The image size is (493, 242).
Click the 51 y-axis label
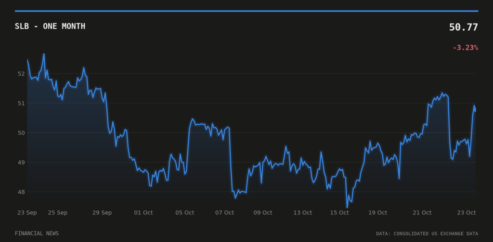coord(21,103)
